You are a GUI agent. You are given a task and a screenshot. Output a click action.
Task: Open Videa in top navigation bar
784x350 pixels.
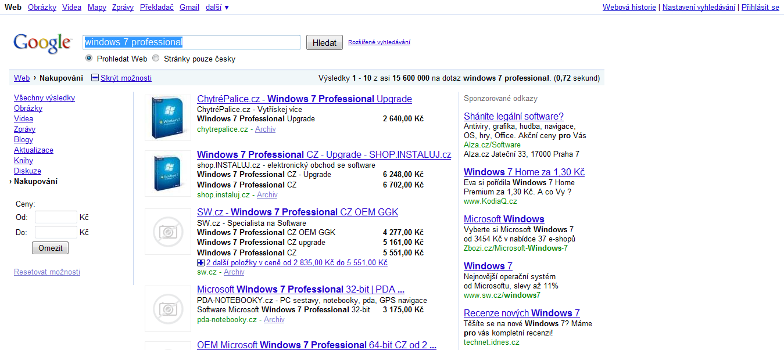click(x=71, y=8)
